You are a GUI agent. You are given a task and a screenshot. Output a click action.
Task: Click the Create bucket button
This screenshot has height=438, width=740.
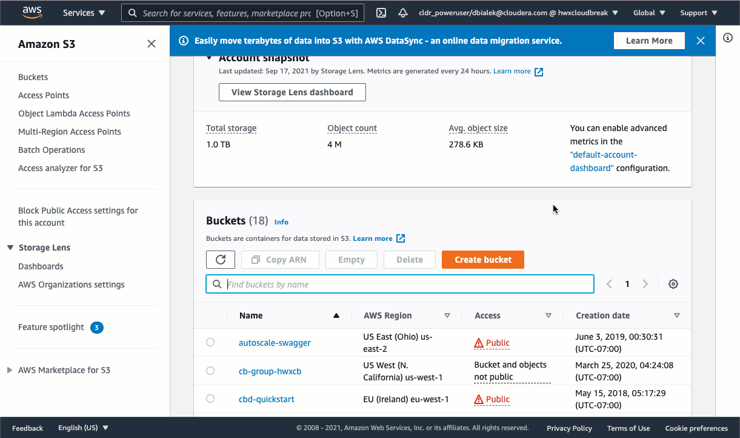tap(482, 260)
